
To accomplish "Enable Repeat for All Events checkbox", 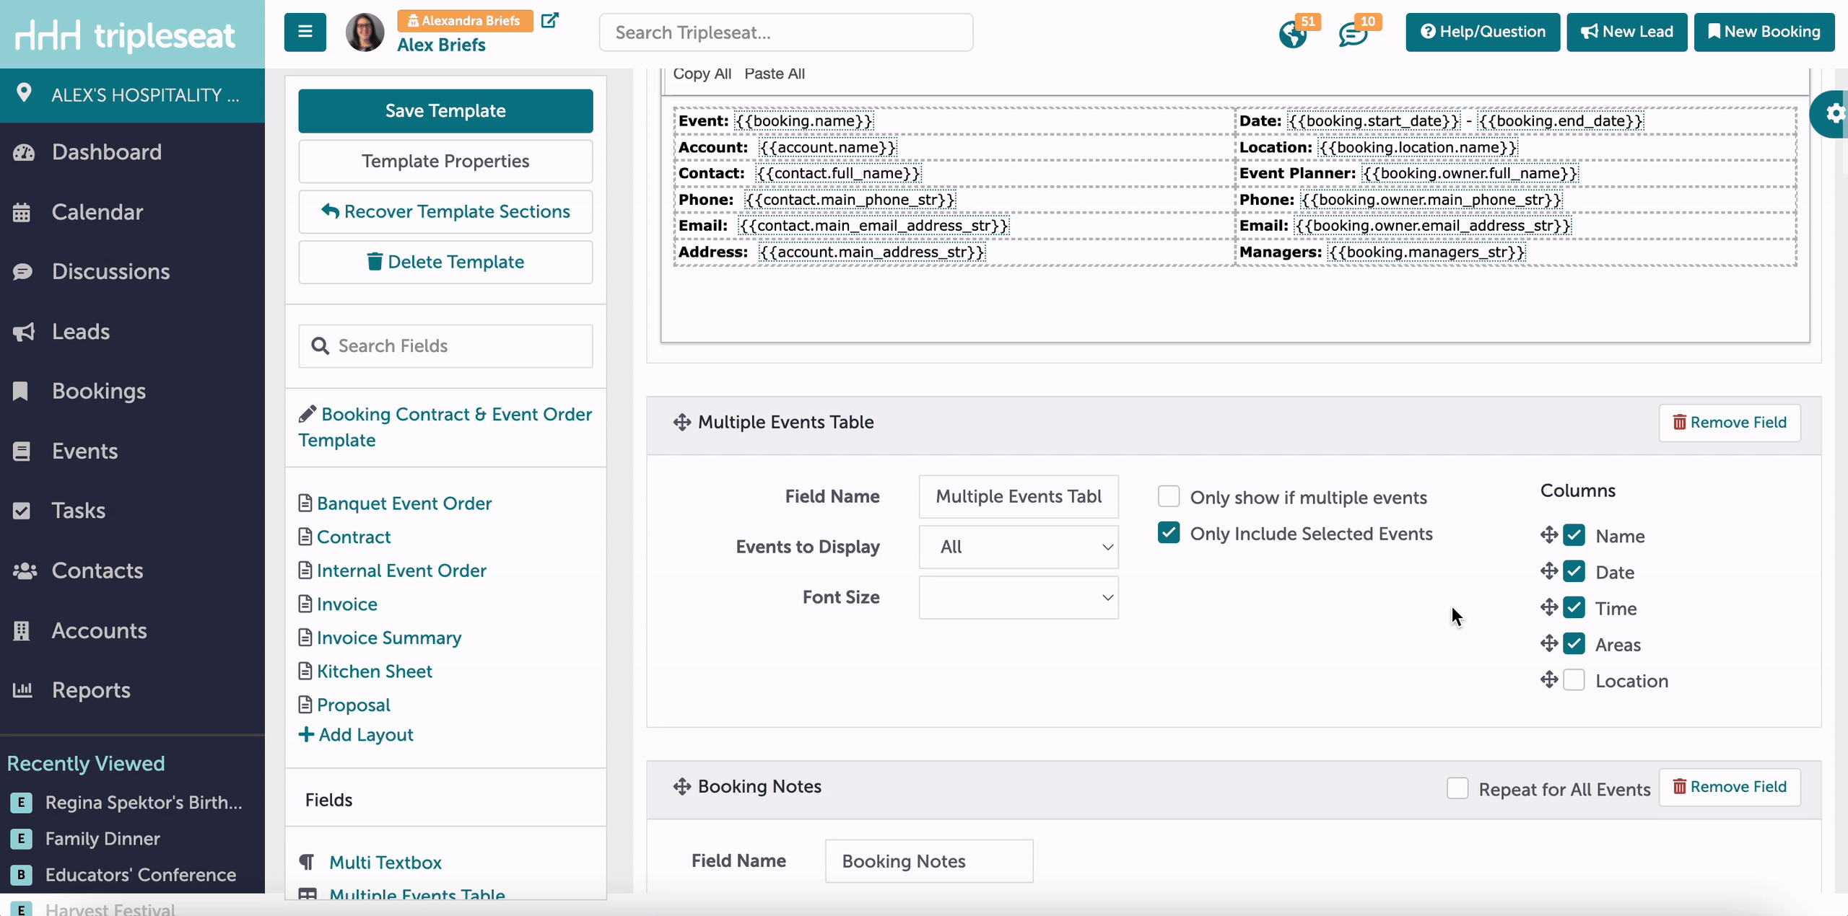I will (x=1457, y=788).
